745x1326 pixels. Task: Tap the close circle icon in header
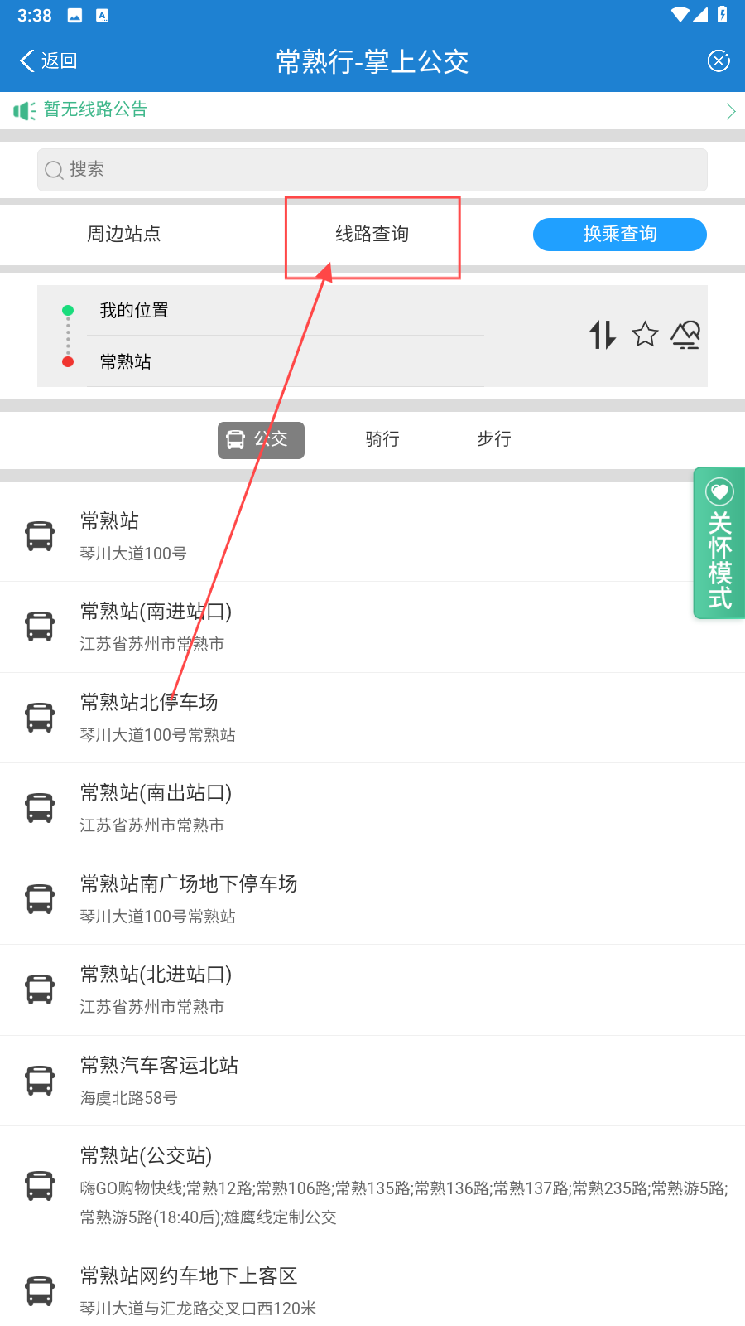pos(719,60)
